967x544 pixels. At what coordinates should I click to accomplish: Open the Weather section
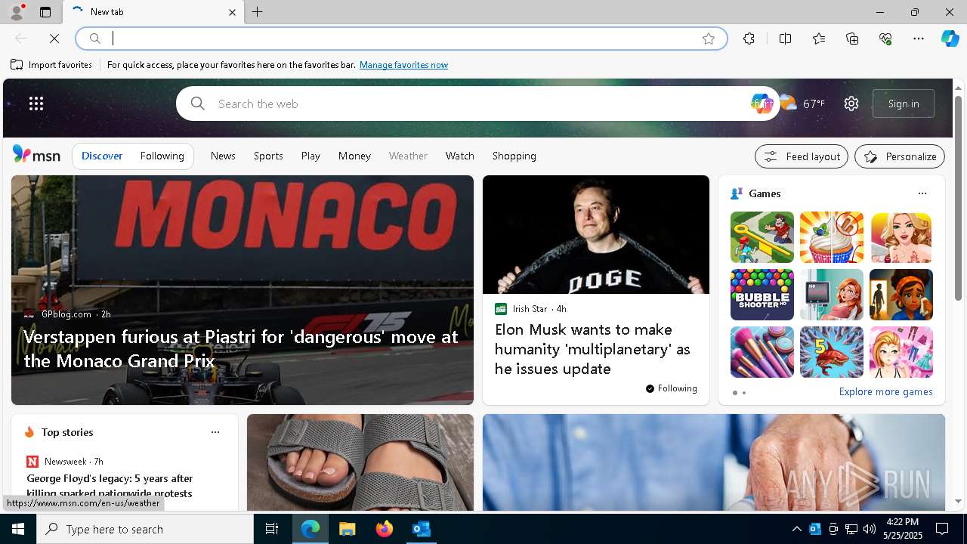click(408, 156)
